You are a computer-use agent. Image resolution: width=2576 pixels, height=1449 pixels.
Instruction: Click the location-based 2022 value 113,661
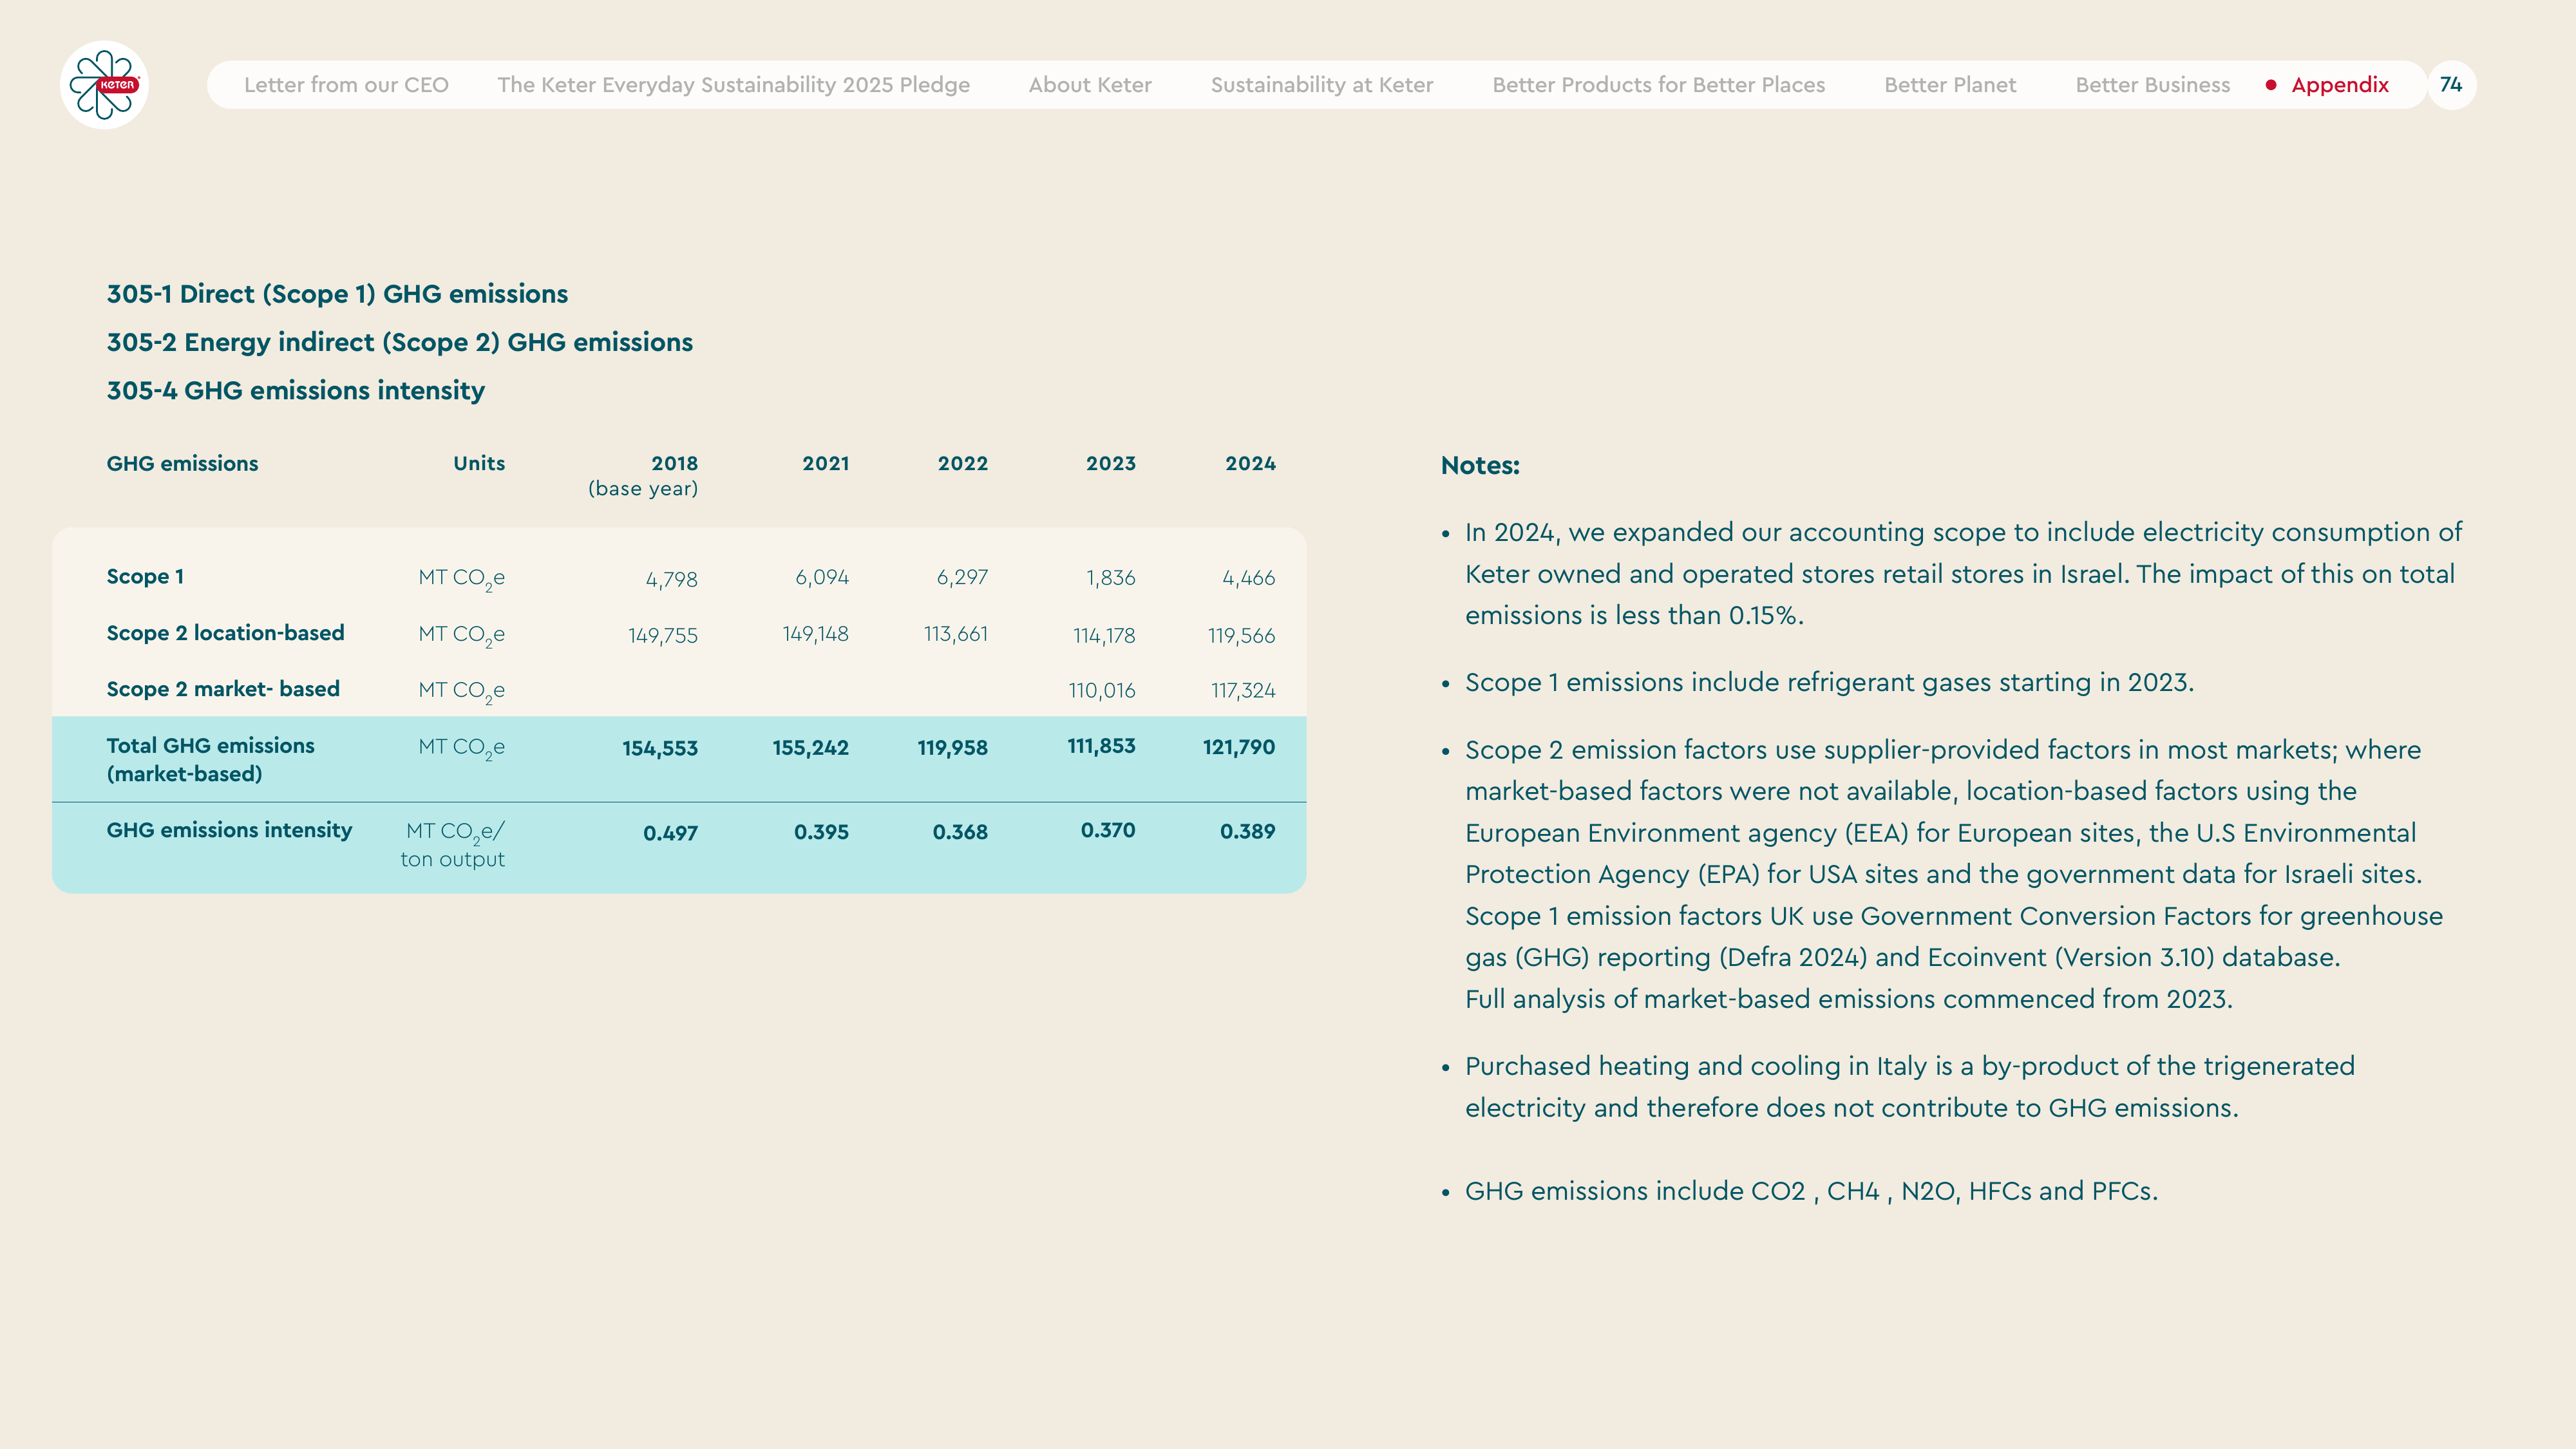pos(955,634)
